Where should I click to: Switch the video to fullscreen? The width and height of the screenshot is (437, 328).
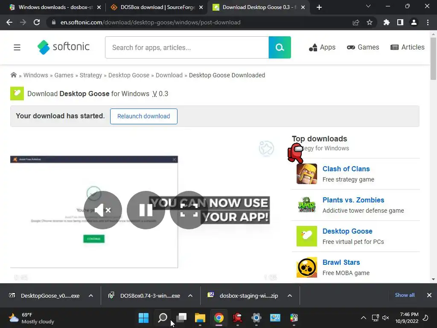(x=189, y=210)
